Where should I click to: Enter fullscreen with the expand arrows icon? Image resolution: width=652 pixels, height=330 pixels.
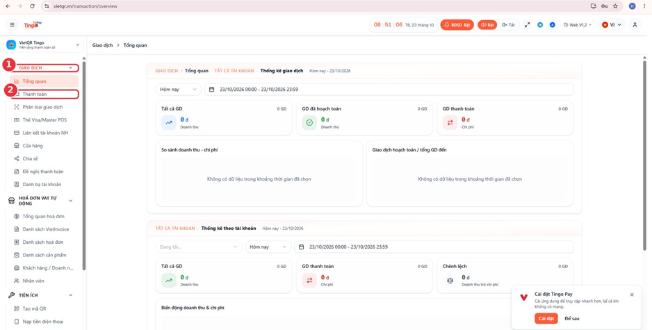pyautogui.click(x=528, y=25)
